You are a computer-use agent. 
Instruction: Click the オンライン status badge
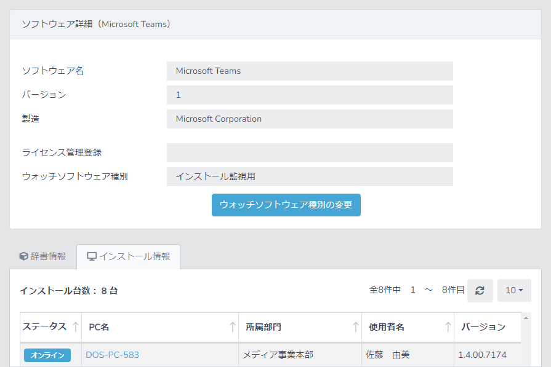[47, 355]
